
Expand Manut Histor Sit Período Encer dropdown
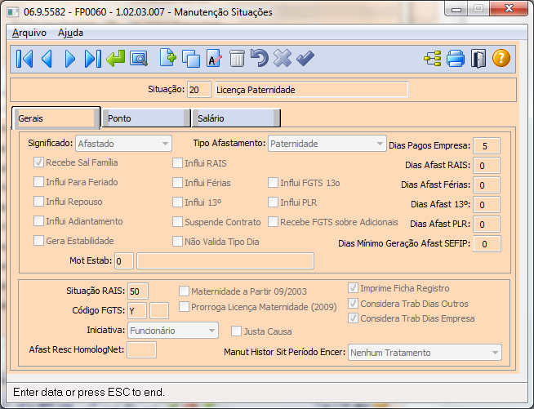425,353
